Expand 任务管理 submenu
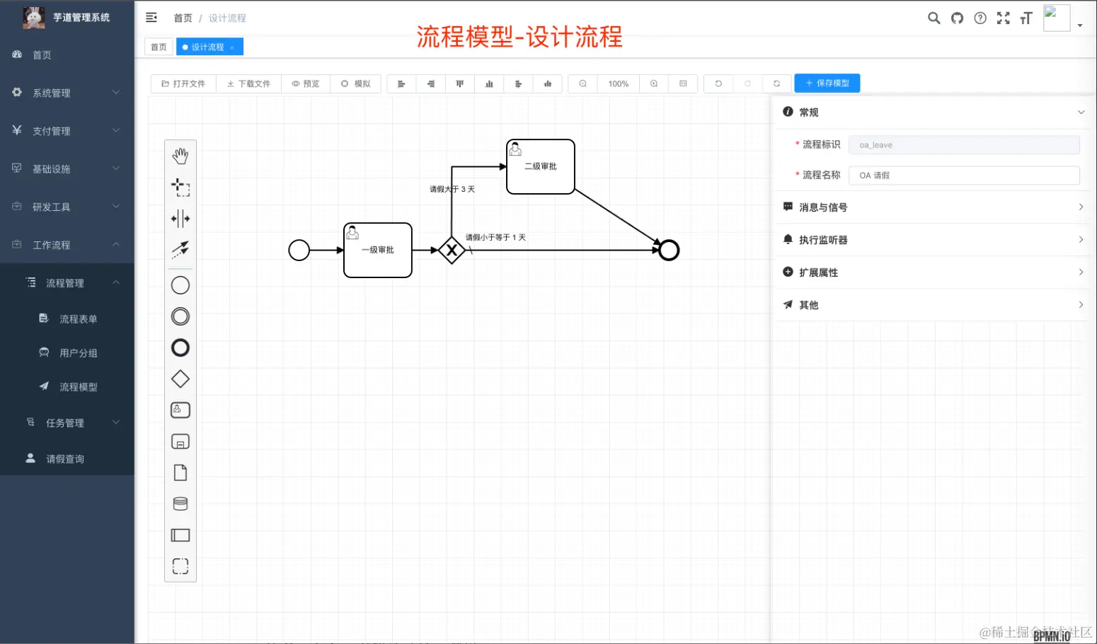 [67, 423]
